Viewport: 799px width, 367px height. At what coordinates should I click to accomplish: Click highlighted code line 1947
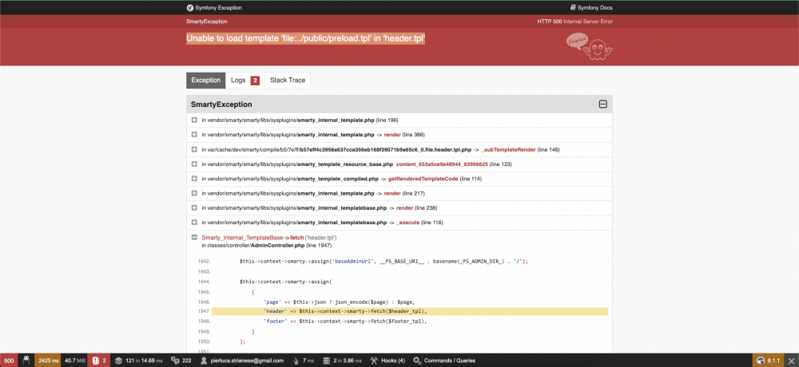pos(410,311)
